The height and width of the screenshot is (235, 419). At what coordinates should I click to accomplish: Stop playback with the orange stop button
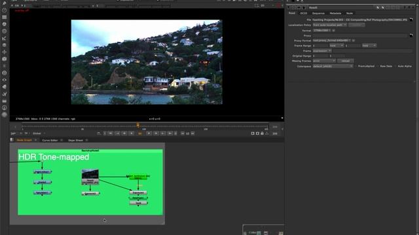coord(139,133)
